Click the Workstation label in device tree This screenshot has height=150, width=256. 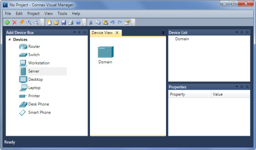pyautogui.click(x=39, y=63)
